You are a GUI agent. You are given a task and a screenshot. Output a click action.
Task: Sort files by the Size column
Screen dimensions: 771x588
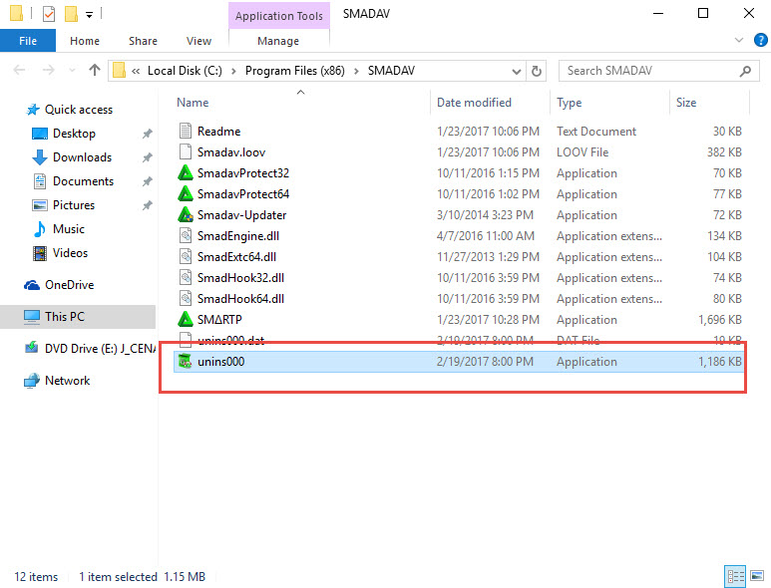coord(686,103)
